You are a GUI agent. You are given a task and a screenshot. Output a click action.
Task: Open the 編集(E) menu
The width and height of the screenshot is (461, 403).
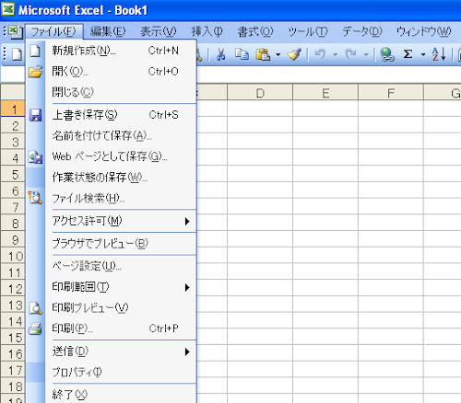point(108,31)
